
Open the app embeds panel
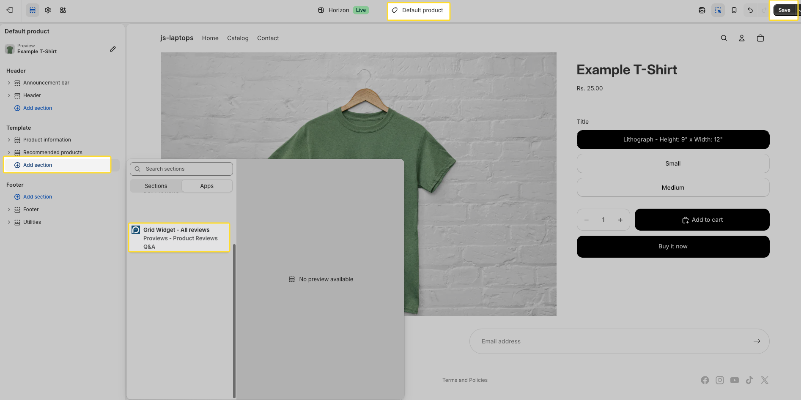coord(63,10)
